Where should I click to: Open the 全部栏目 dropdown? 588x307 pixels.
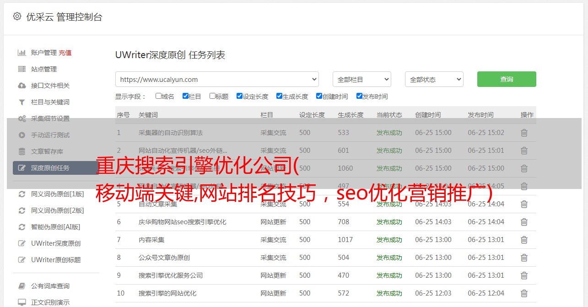(362, 79)
